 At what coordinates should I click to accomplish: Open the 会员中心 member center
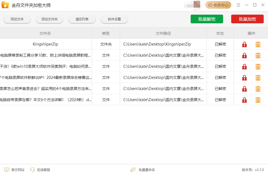click(218, 5)
